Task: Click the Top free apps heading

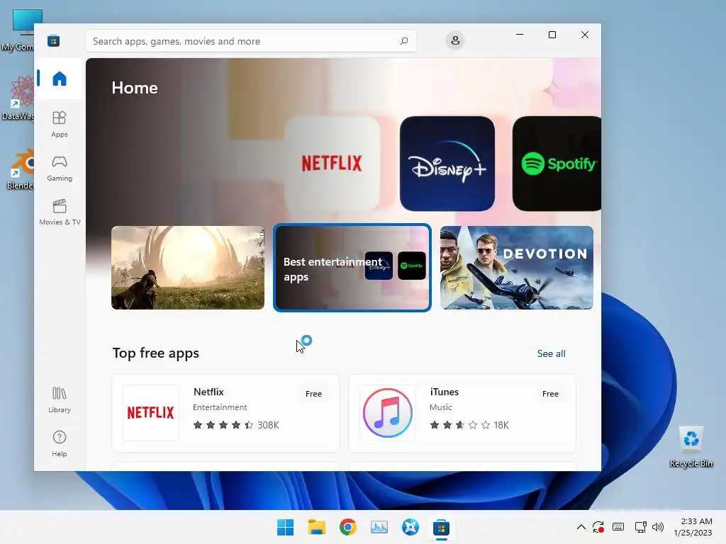Action: pos(155,353)
